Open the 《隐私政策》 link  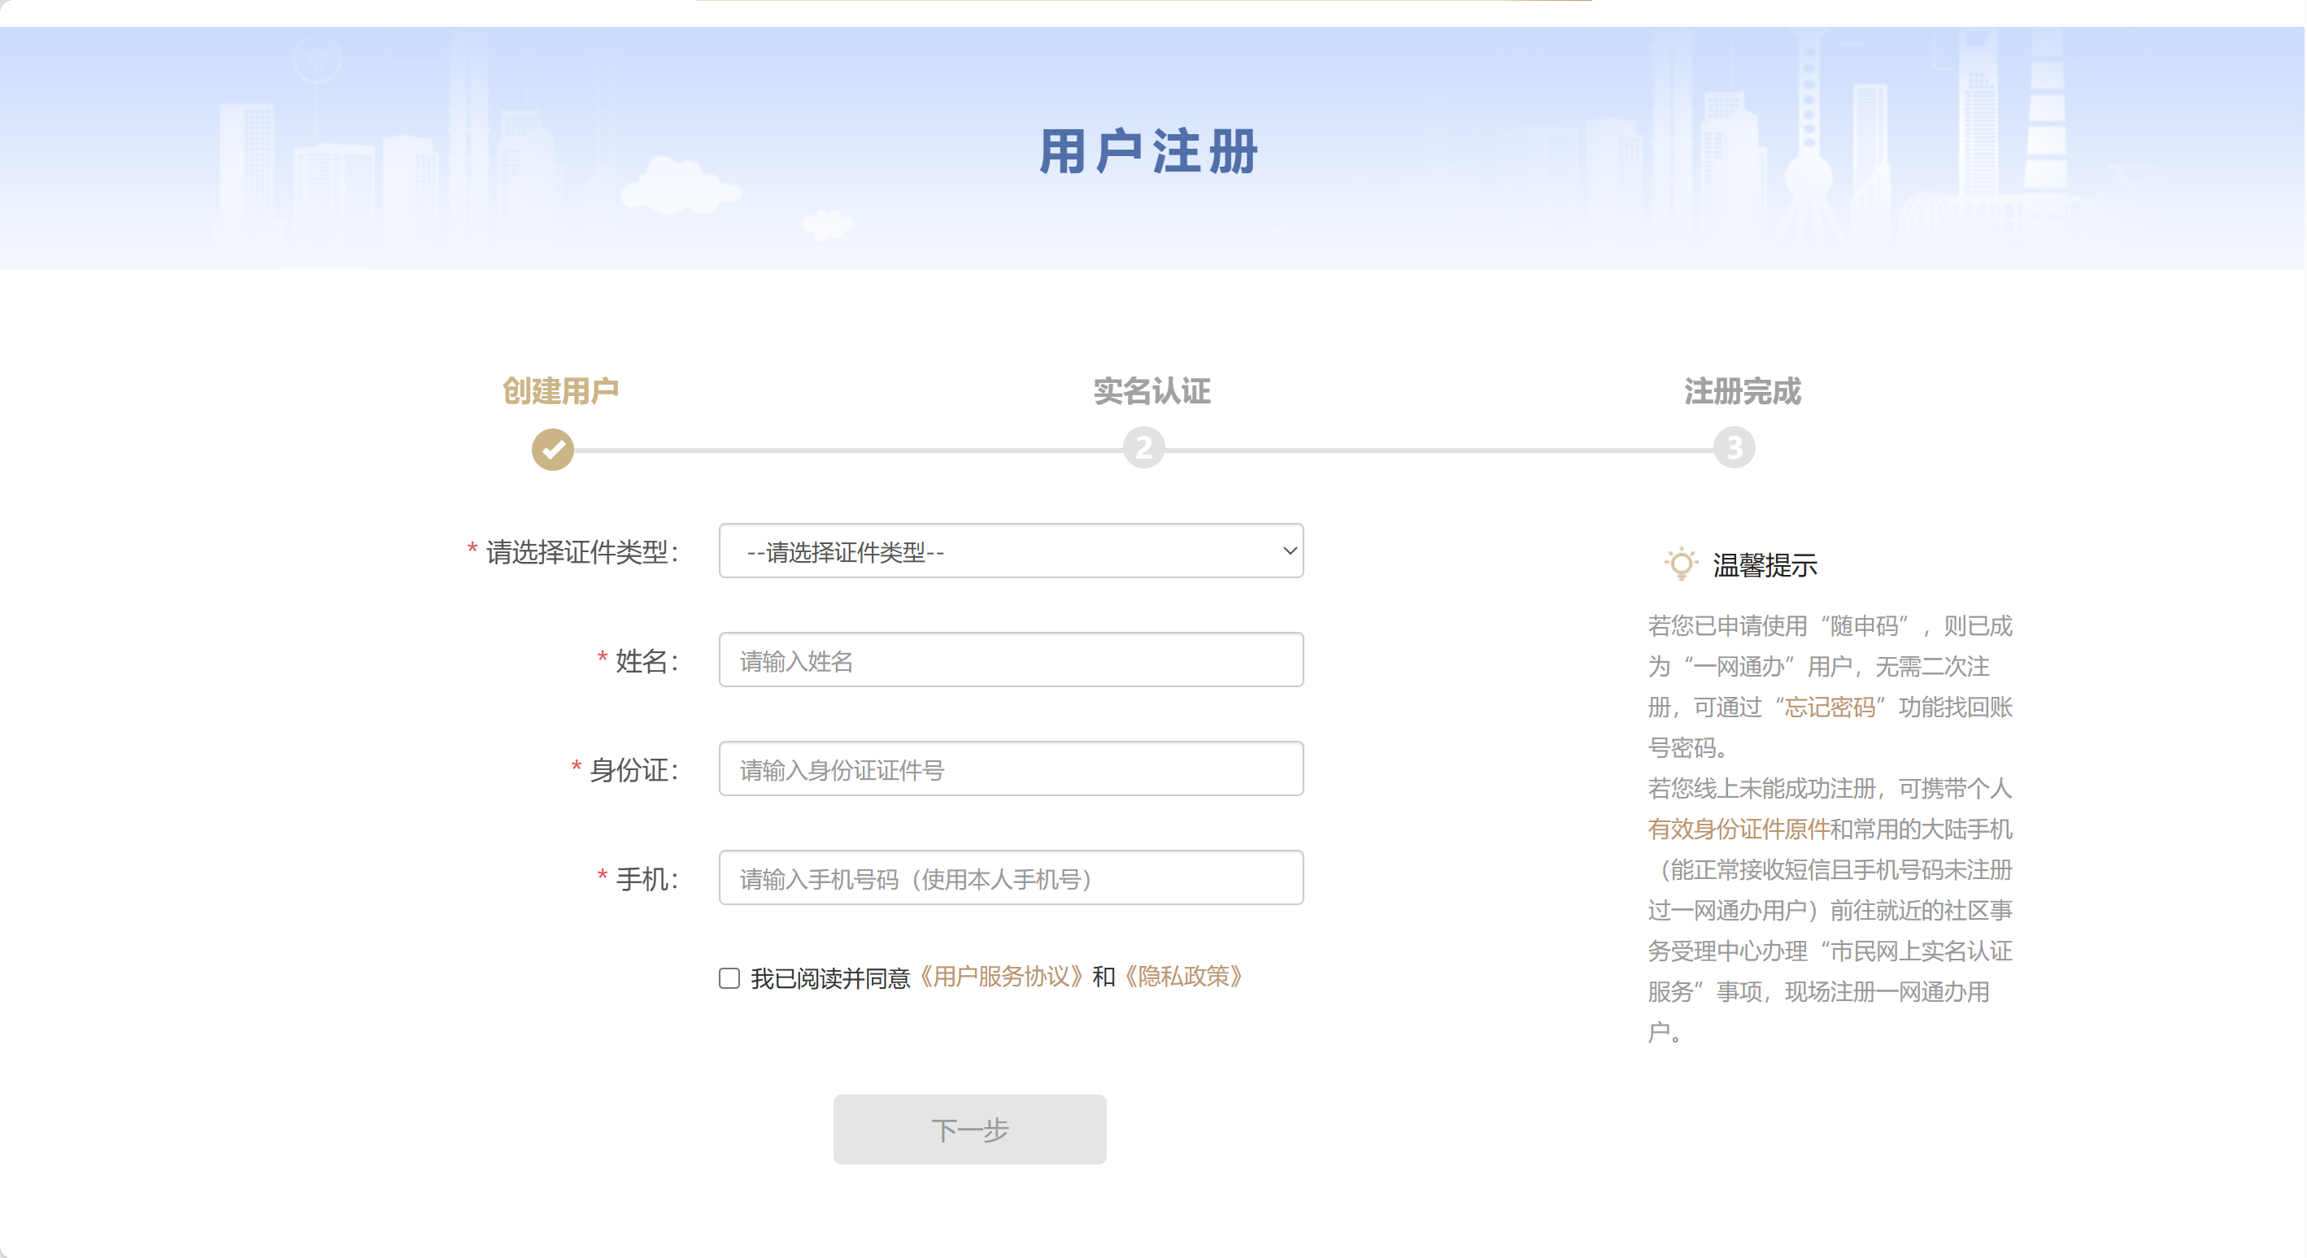coord(1183,977)
